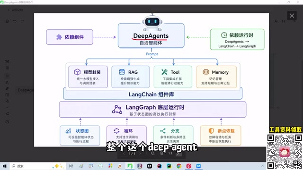Open the purple Z app in taskbar
The width and height of the screenshot is (303, 170).
[140, 166]
